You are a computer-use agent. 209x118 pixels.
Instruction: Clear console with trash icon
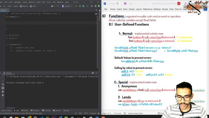pyautogui.click(x=3, y=95)
